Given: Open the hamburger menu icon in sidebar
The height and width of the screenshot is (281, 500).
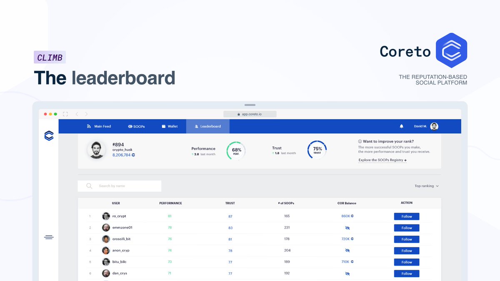Looking at the screenshot, I should click(49, 237).
